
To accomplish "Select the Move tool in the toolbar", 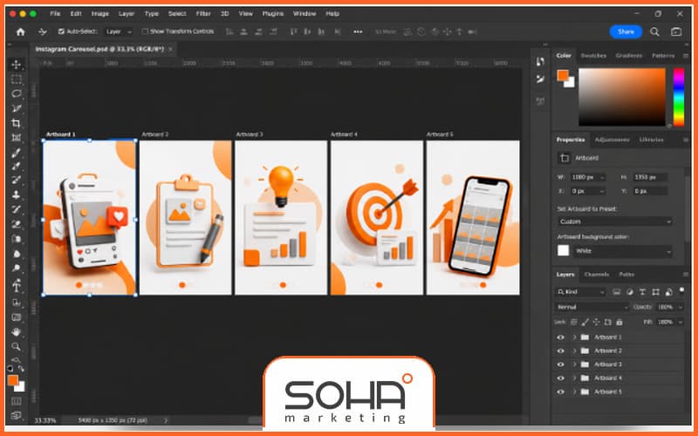I will coord(17,65).
